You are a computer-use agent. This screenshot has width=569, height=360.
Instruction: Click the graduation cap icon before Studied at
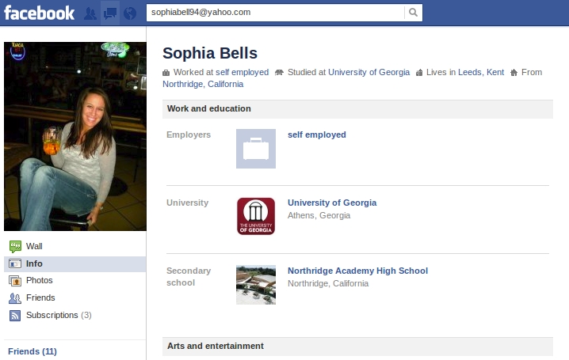coord(279,73)
